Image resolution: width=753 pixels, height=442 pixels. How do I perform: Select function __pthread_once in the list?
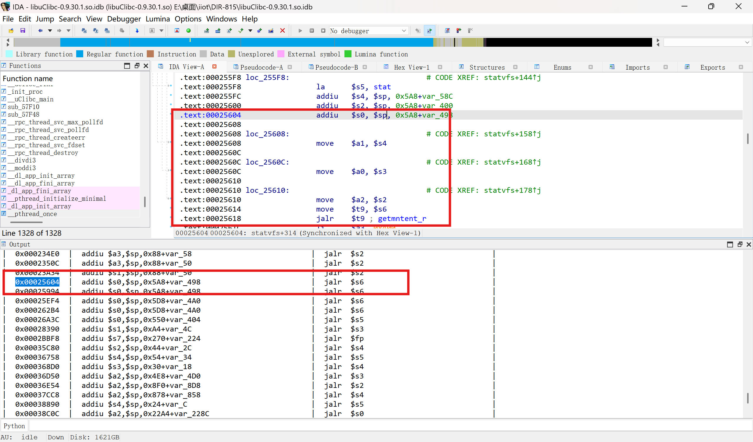(x=32, y=214)
